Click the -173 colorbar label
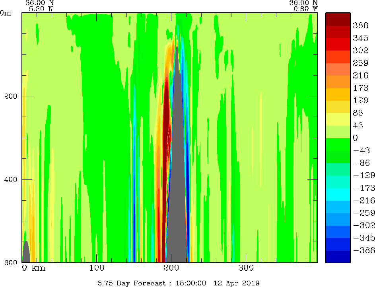 click(364, 188)
